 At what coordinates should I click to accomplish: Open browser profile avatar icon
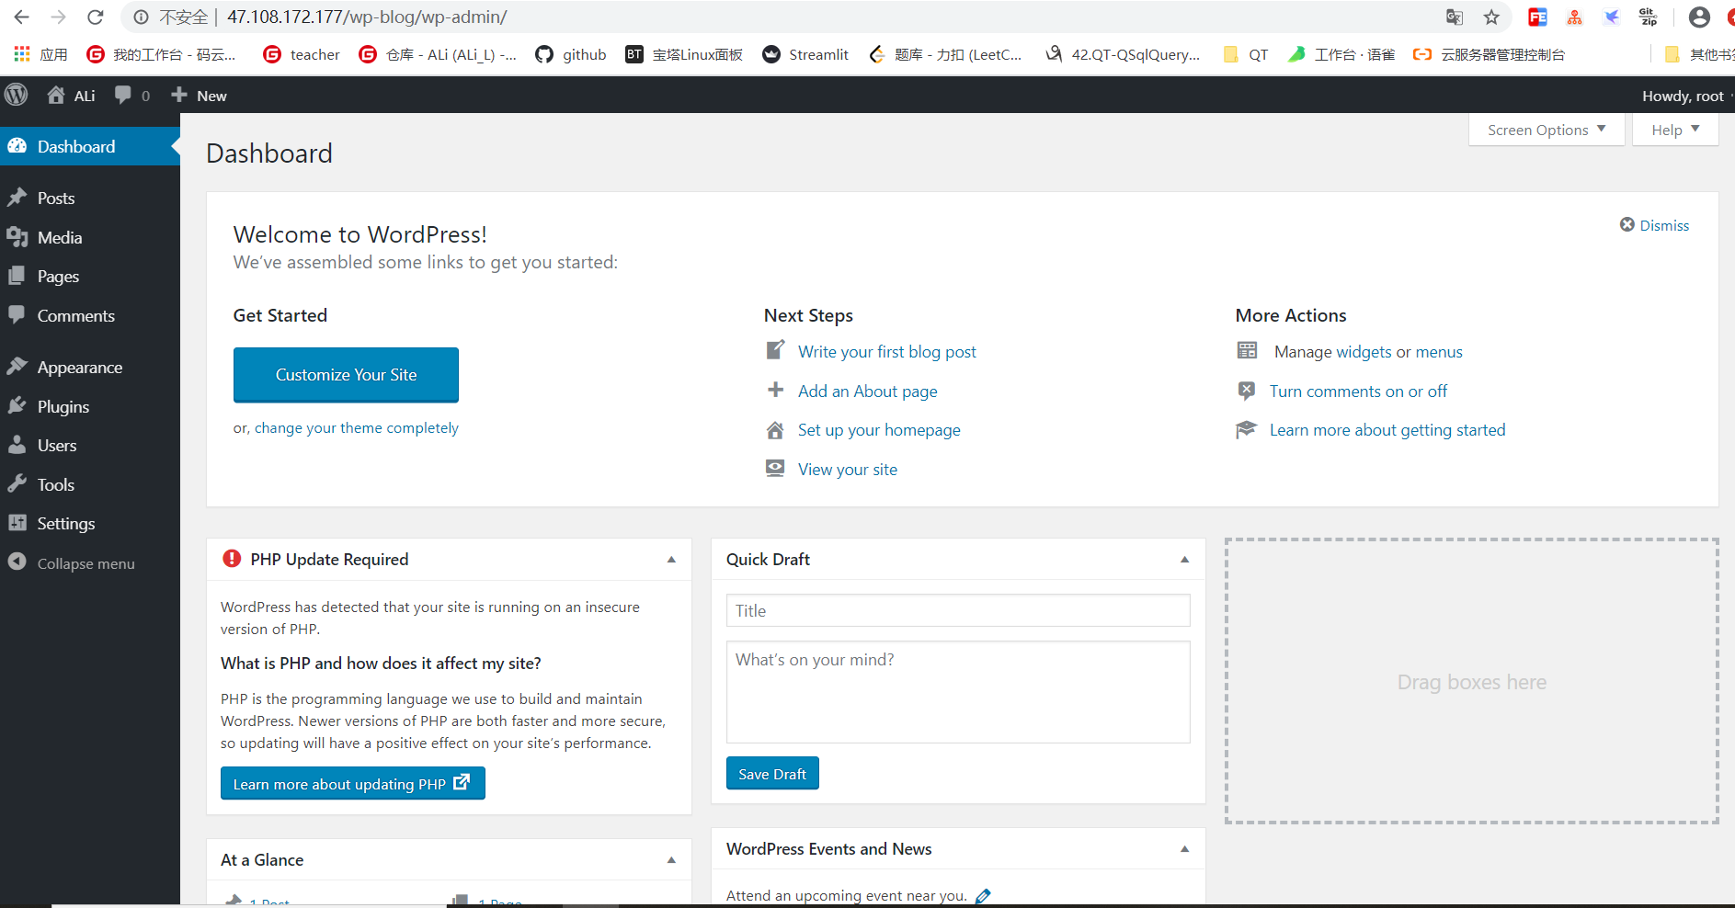click(x=1699, y=17)
